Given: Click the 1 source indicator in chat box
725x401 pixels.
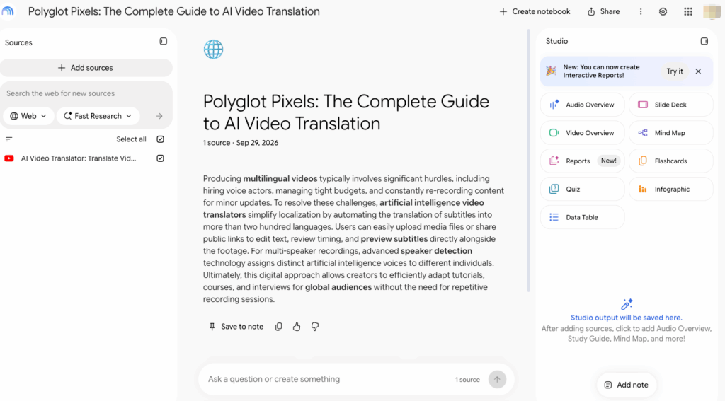Looking at the screenshot, I should 467,380.
